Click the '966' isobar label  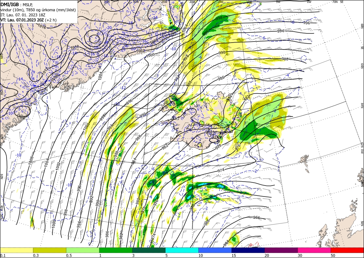(256, 218)
